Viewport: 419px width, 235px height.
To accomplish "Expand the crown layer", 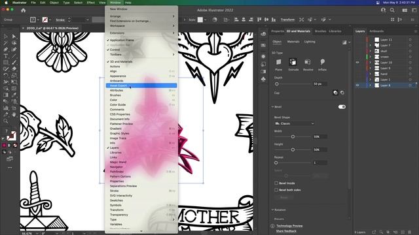I will 371,57.
